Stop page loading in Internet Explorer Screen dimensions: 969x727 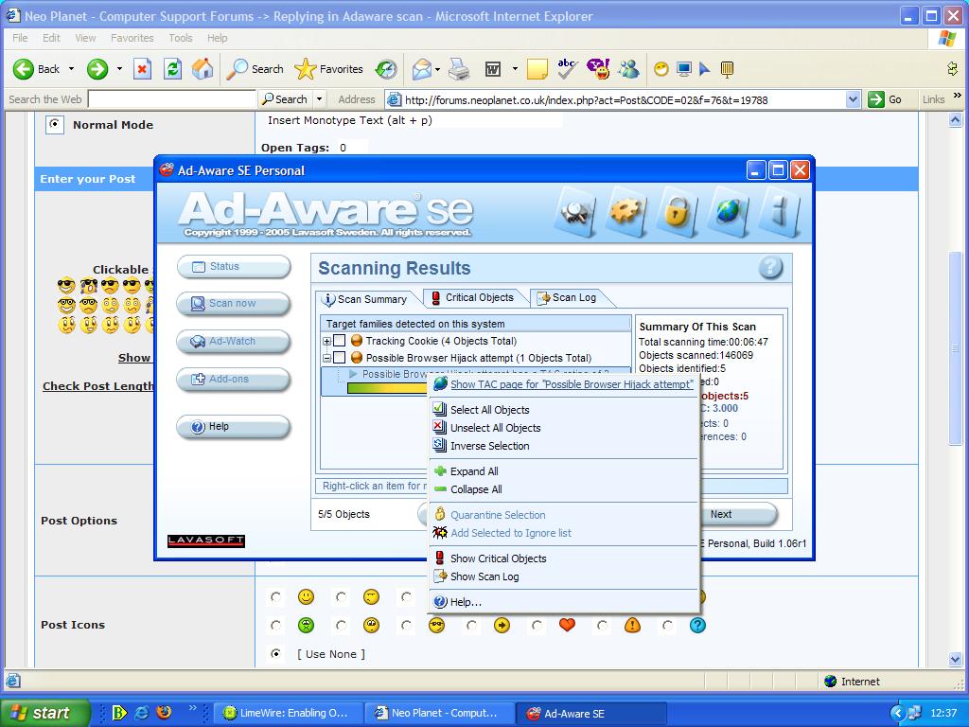pos(142,68)
